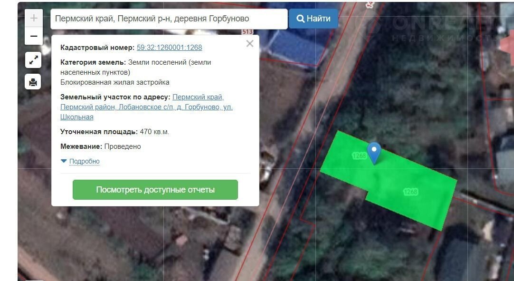The height and width of the screenshot is (281, 514).
Task: Zoom in the map with plus button
Action: point(34,18)
